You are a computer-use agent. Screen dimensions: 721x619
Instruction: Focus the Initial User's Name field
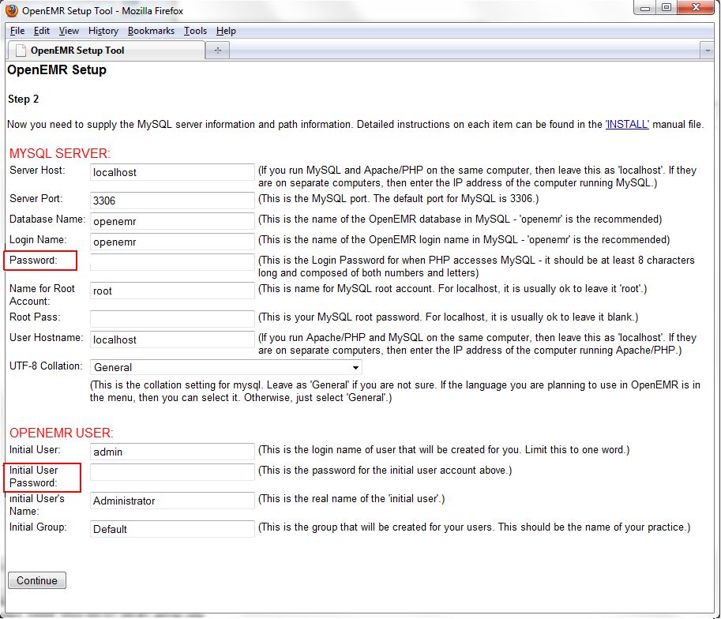[x=172, y=501]
